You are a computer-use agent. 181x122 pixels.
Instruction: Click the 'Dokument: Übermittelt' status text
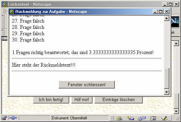[70, 118]
